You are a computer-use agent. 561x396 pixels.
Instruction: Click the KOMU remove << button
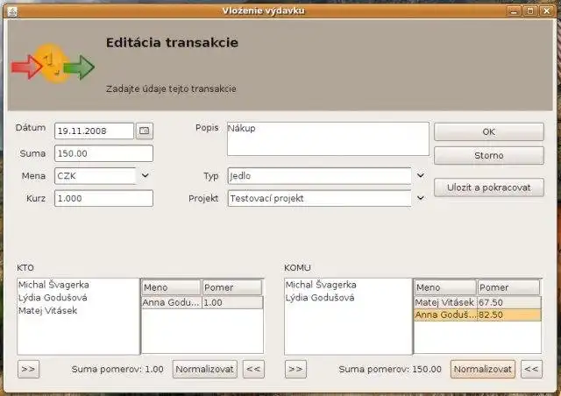pos(532,369)
